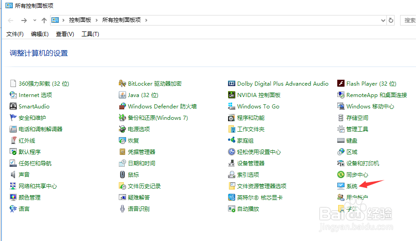
Task: Open the 颜色管理 link
Action: 30,197
